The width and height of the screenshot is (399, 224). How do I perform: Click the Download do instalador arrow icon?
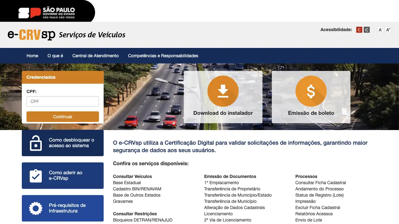pos(223,91)
